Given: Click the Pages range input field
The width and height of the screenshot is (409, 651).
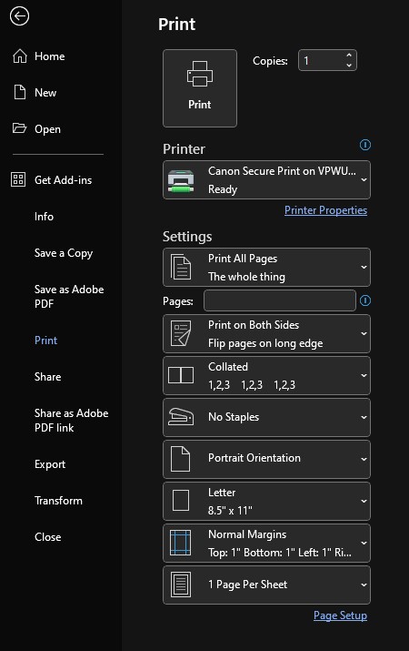Looking at the screenshot, I should pos(280,300).
